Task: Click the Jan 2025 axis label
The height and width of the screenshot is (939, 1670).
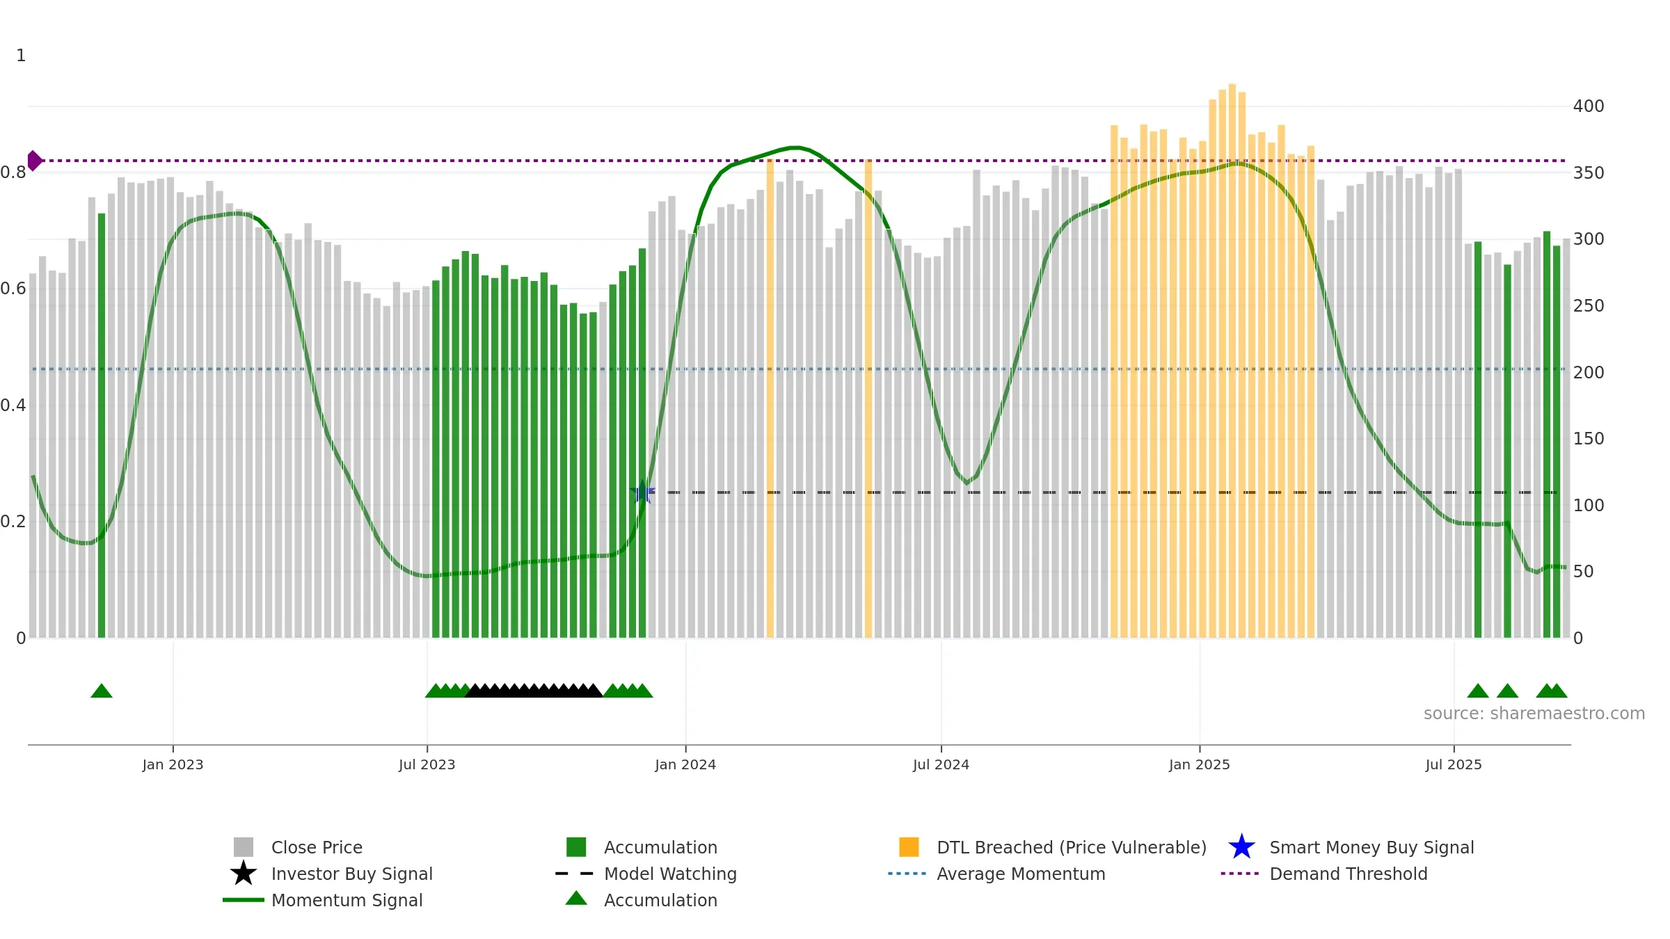Action: [1200, 765]
